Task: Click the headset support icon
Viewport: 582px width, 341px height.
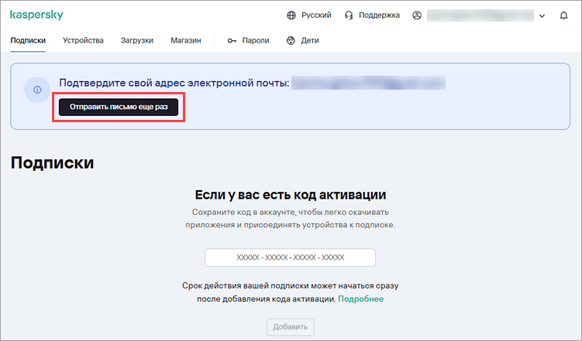Action: coord(349,15)
